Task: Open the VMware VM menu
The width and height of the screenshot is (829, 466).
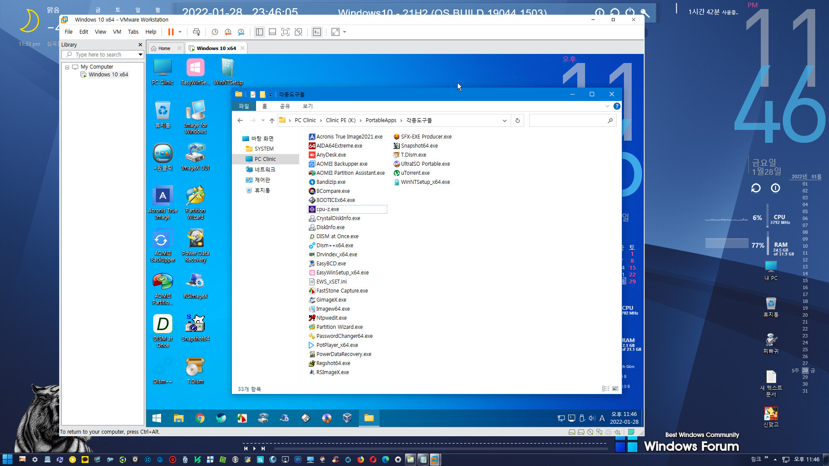Action: click(117, 32)
